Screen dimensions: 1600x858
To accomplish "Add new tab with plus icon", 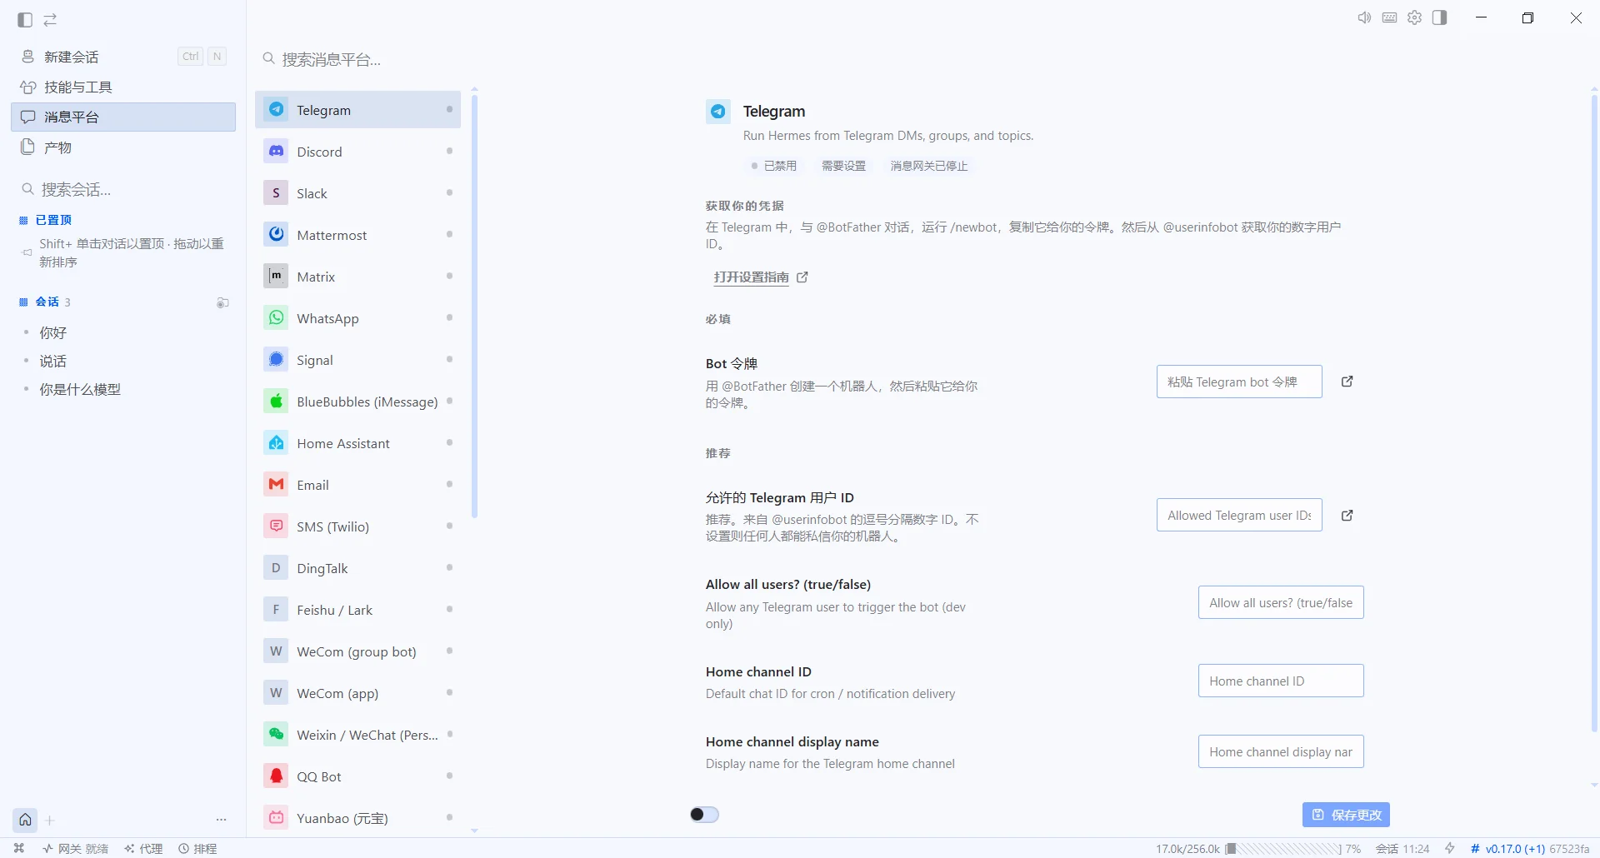I will coord(50,821).
